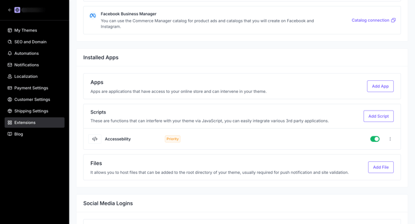Click the My Themes layout icon

click(x=10, y=30)
